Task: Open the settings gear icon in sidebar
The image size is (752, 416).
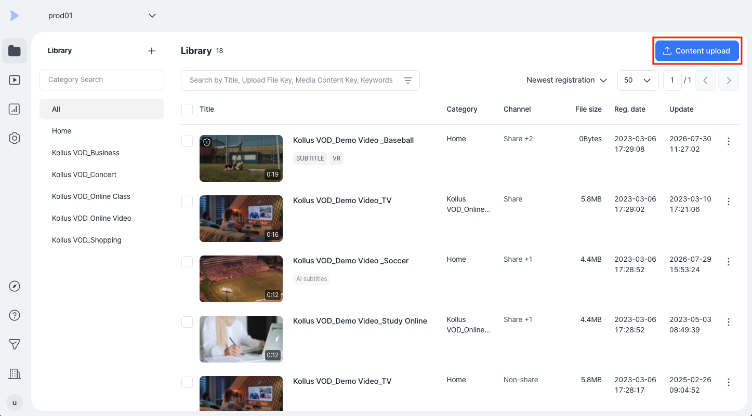Action: pyautogui.click(x=15, y=138)
